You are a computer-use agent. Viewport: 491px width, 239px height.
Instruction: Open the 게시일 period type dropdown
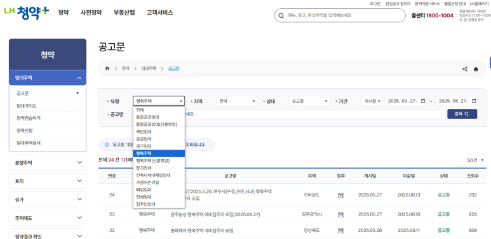click(x=372, y=101)
